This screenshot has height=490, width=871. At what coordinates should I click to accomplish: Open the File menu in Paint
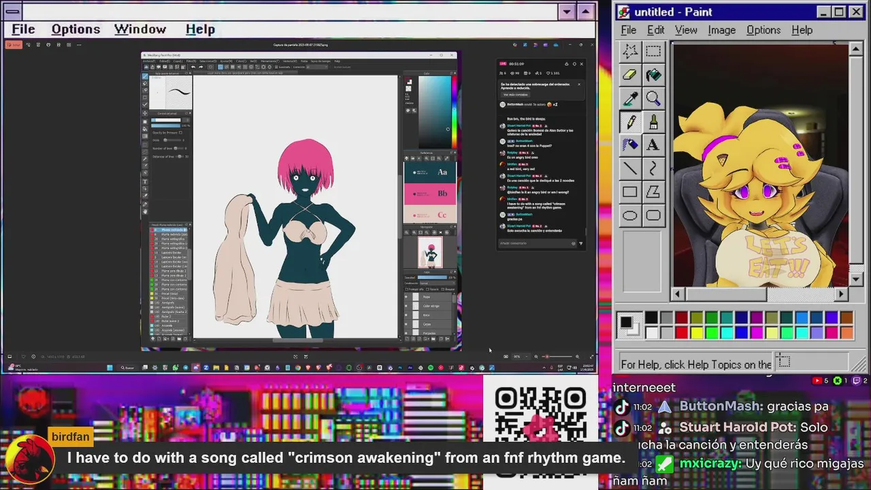tap(629, 30)
